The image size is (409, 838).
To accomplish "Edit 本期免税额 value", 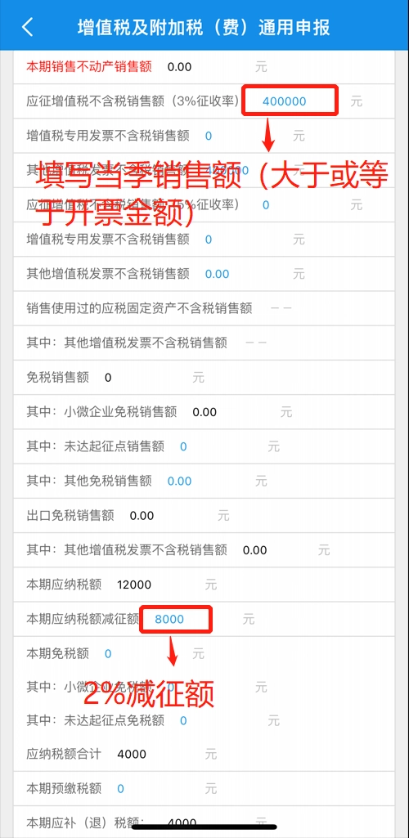I will 108,653.
